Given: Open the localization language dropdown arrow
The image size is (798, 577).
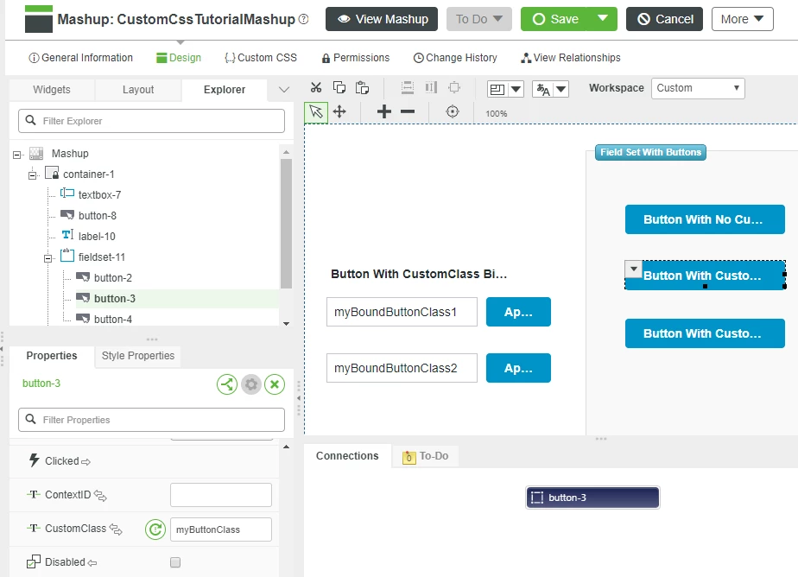Looking at the screenshot, I should pos(560,90).
